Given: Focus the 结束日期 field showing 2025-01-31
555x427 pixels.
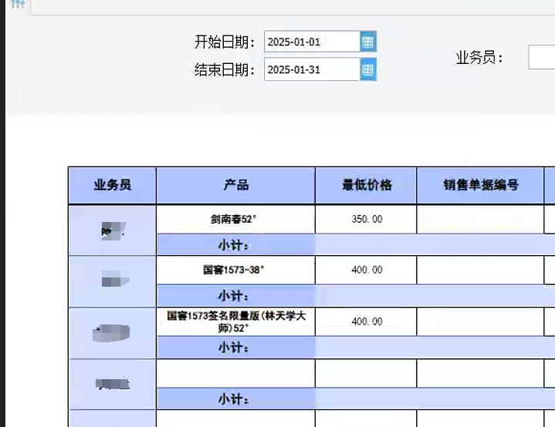Looking at the screenshot, I should pos(312,69).
